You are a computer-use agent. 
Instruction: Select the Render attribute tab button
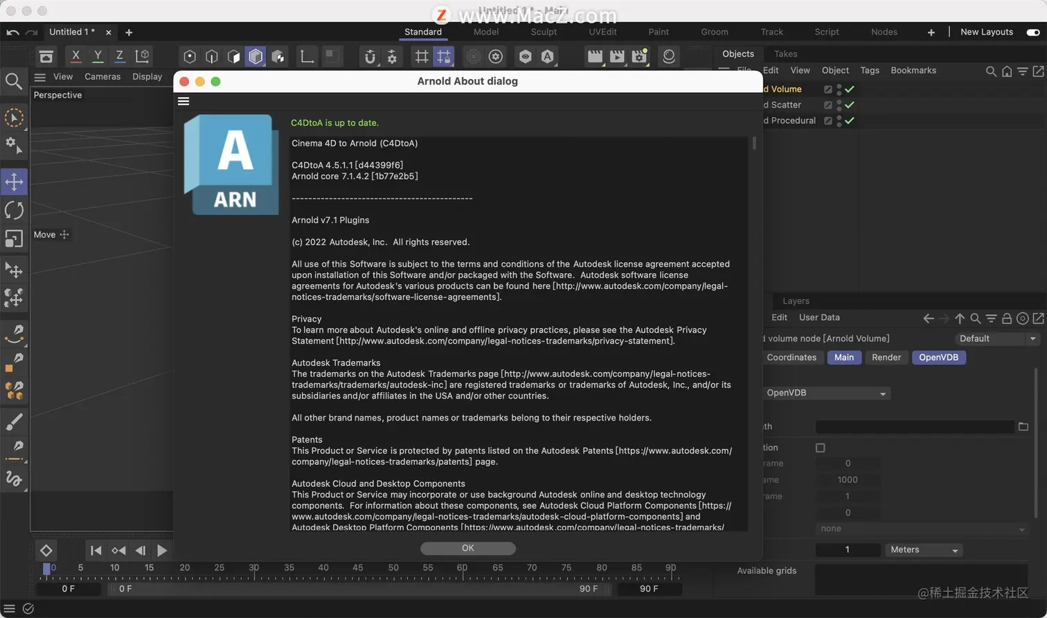[886, 357]
